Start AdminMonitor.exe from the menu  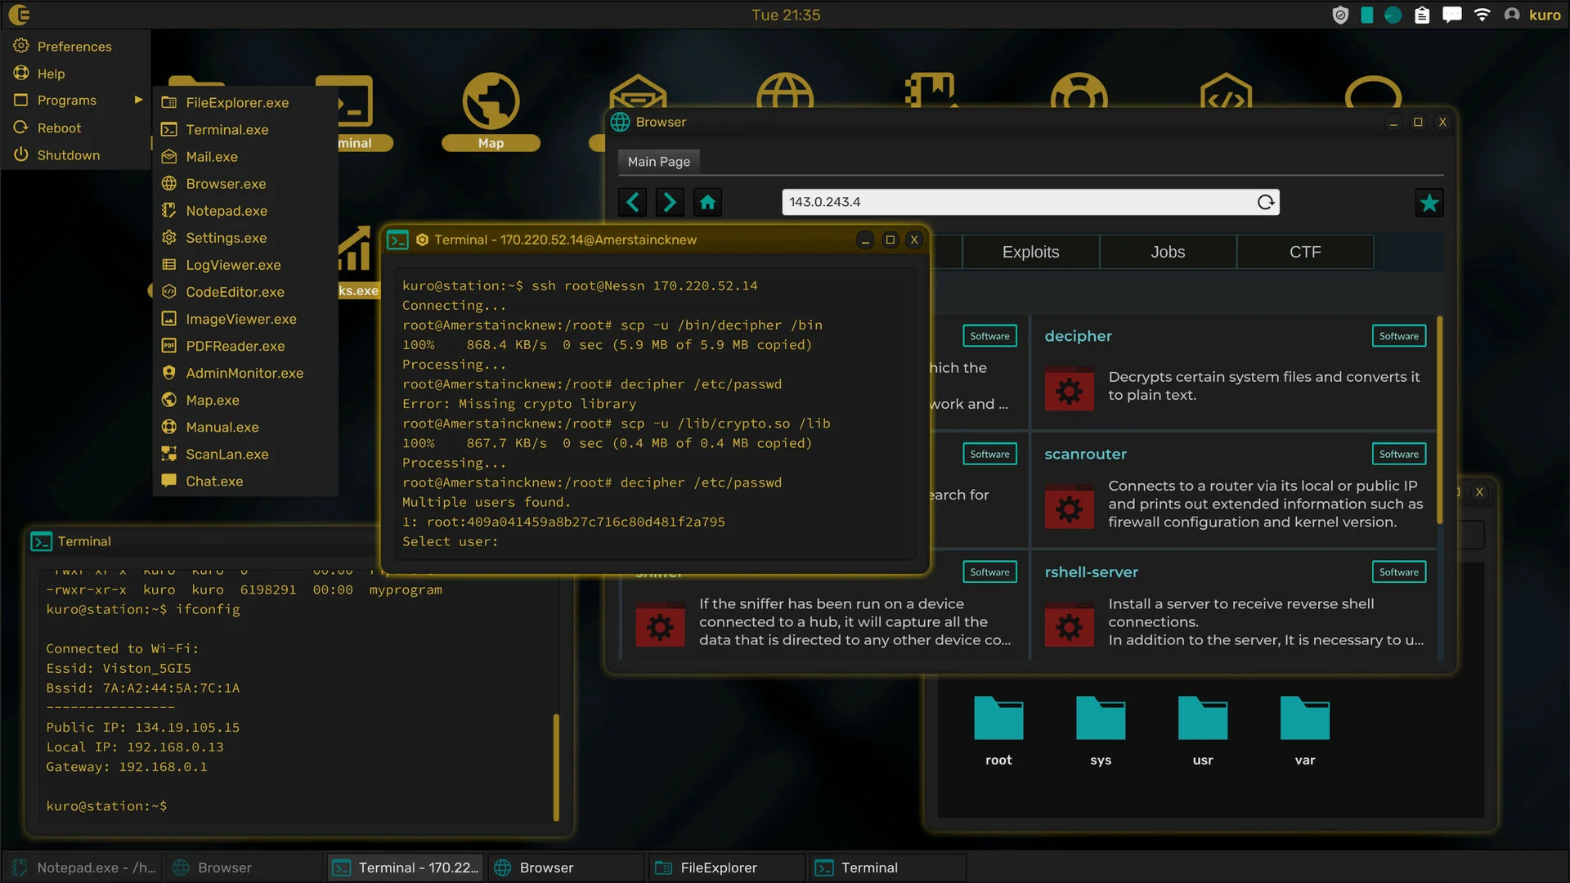[243, 373]
